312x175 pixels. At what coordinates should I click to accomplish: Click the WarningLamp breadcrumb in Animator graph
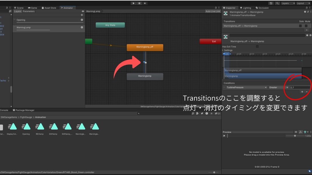tap(93, 11)
